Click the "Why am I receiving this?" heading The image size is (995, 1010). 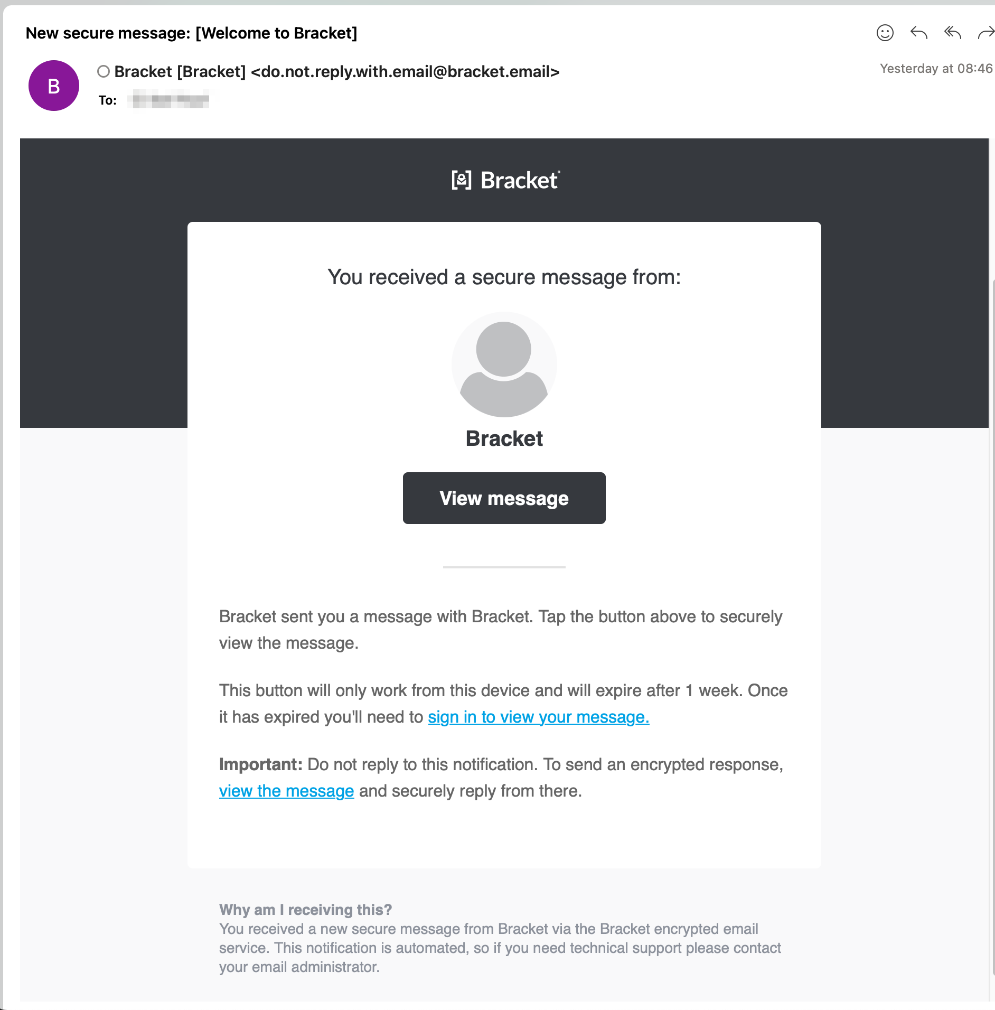coord(305,910)
